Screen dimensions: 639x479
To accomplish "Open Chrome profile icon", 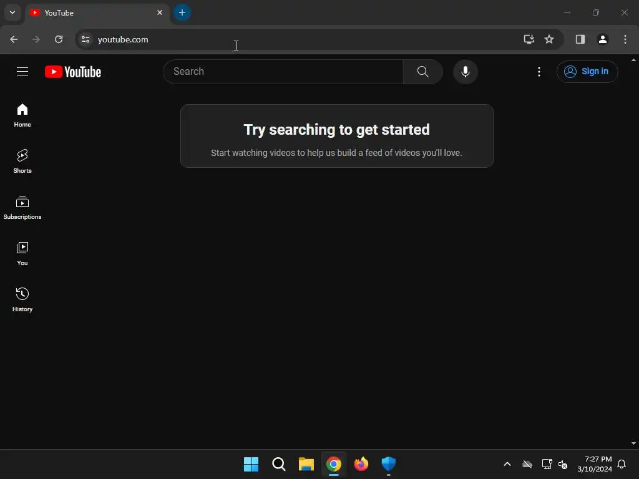I will click(602, 39).
